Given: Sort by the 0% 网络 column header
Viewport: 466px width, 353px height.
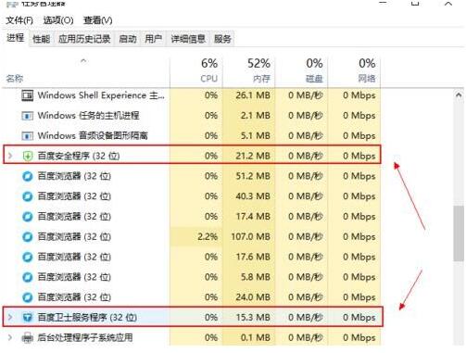Looking at the screenshot, I should pos(354,71).
